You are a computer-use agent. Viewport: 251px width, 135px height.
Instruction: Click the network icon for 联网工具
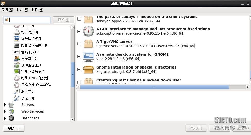coord(17,92)
